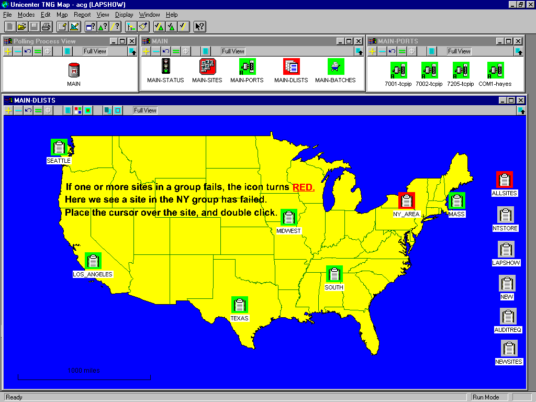Click up-level arrow icon in MAIN-PORTS toolbar
536x402 pixels.
[519, 51]
